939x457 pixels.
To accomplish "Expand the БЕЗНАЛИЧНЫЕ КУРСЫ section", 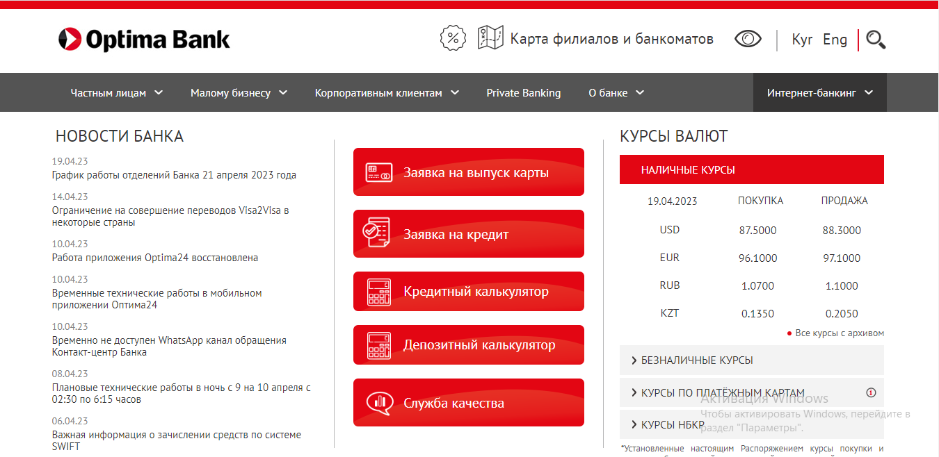I will pyautogui.click(x=696, y=360).
